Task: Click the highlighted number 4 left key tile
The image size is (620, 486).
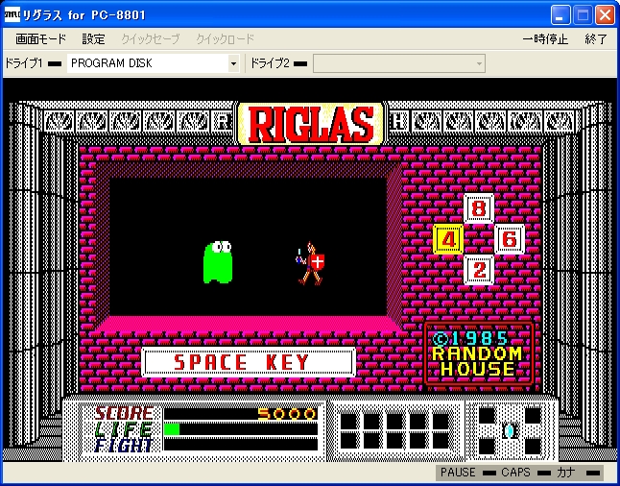Action: (x=448, y=239)
